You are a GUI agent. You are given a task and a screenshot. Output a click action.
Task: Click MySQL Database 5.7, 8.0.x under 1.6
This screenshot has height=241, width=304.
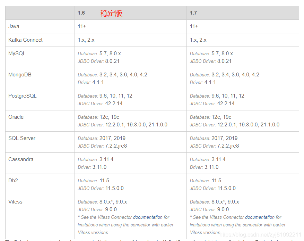(99, 53)
